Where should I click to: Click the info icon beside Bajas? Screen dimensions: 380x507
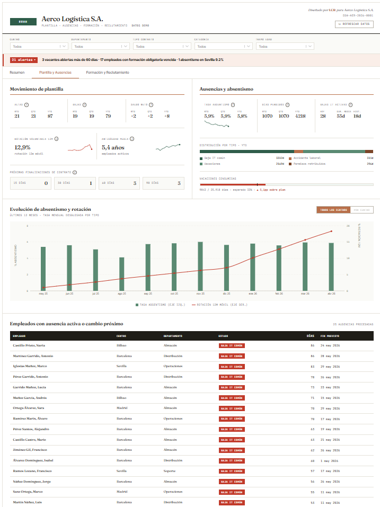(84, 105)
